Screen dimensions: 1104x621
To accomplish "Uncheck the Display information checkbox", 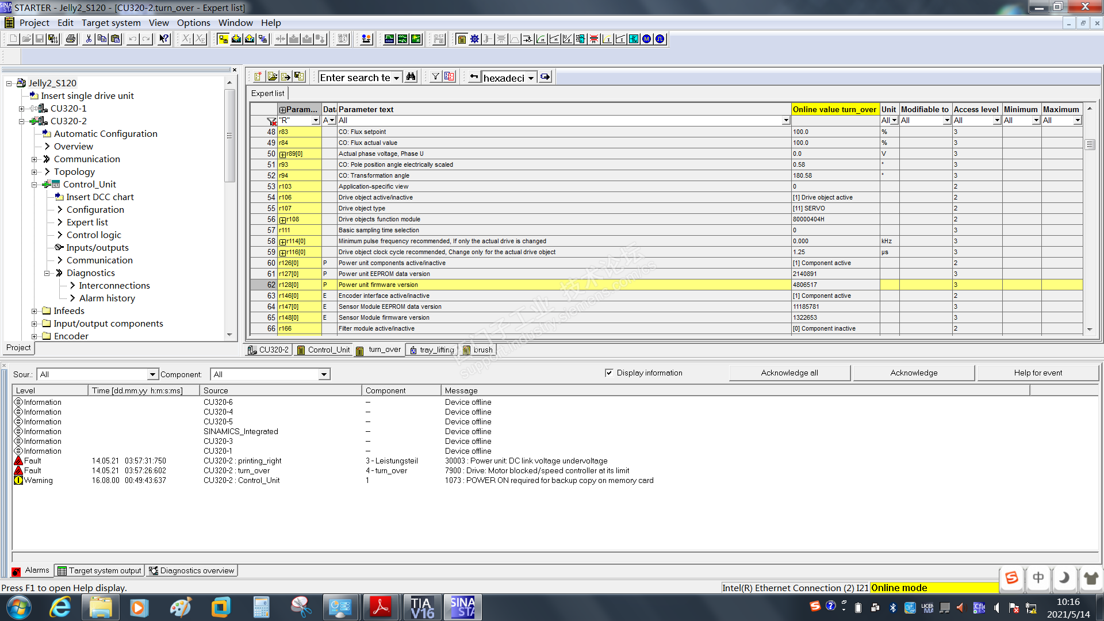I will [609, 373].
